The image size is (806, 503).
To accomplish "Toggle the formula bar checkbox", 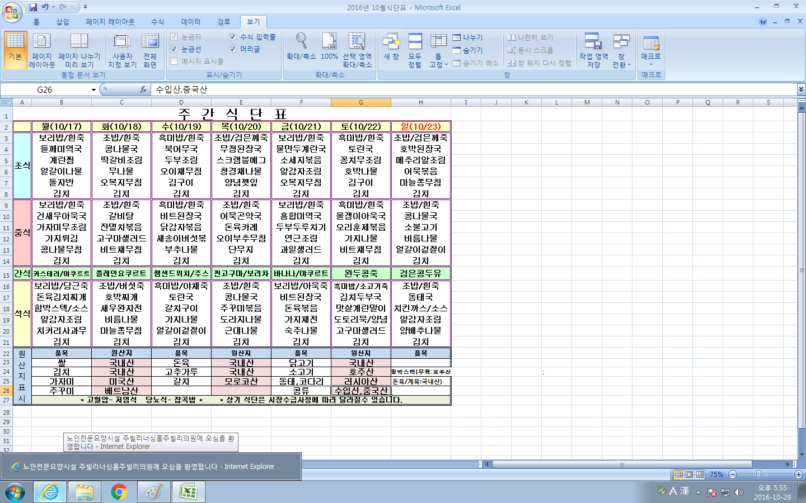I will [233, 37].
